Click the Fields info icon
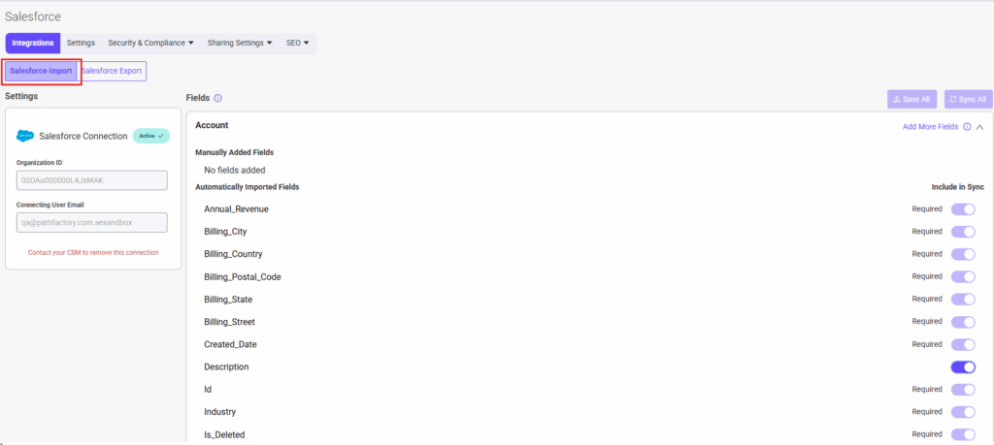The height and width of the screenshot is (445, 994). coord(217,98)
